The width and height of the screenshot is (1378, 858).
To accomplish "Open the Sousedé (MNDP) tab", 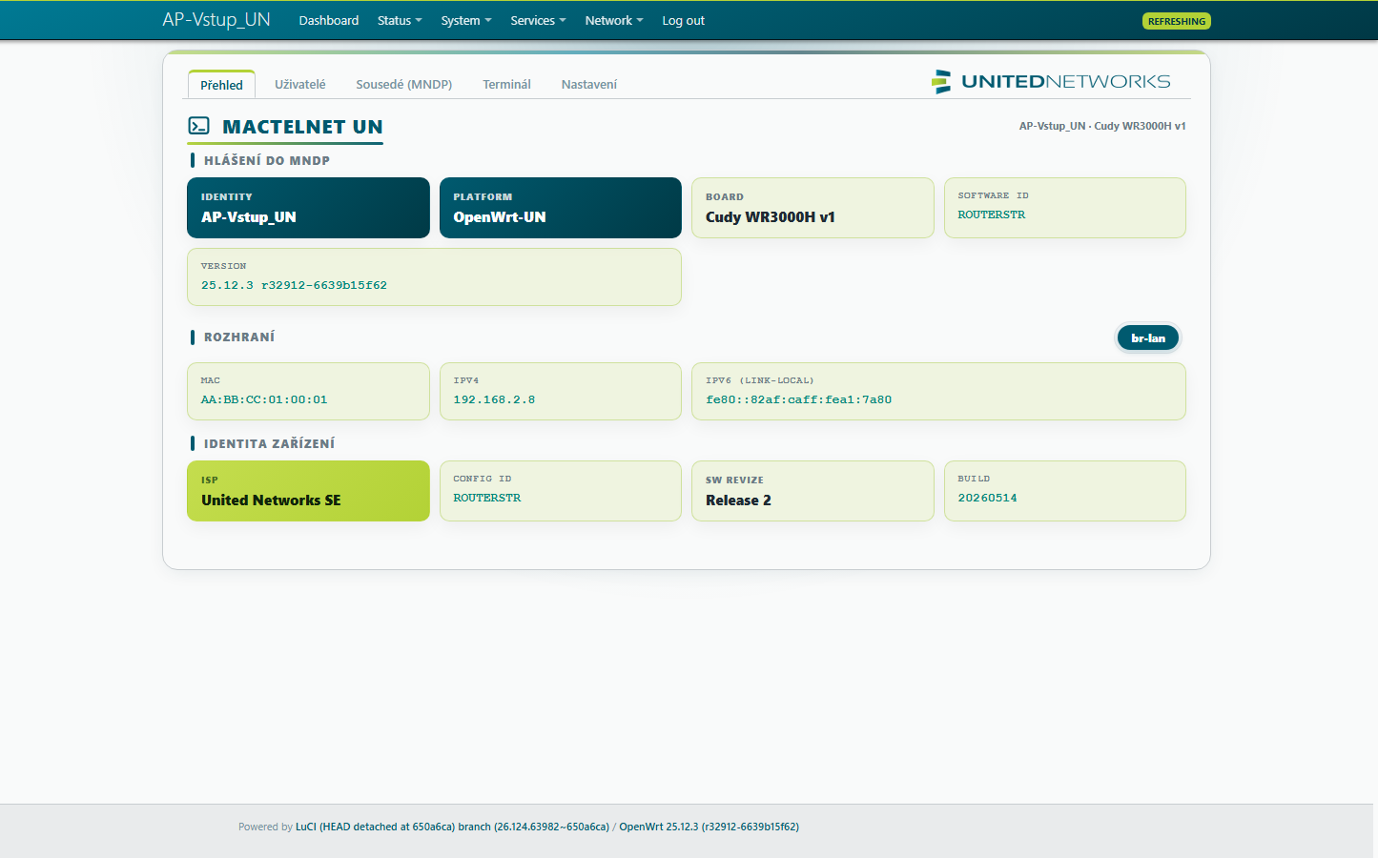I will click(404, 85).
